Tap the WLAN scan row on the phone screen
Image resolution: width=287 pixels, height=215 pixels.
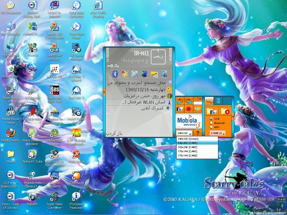(139, 102)
